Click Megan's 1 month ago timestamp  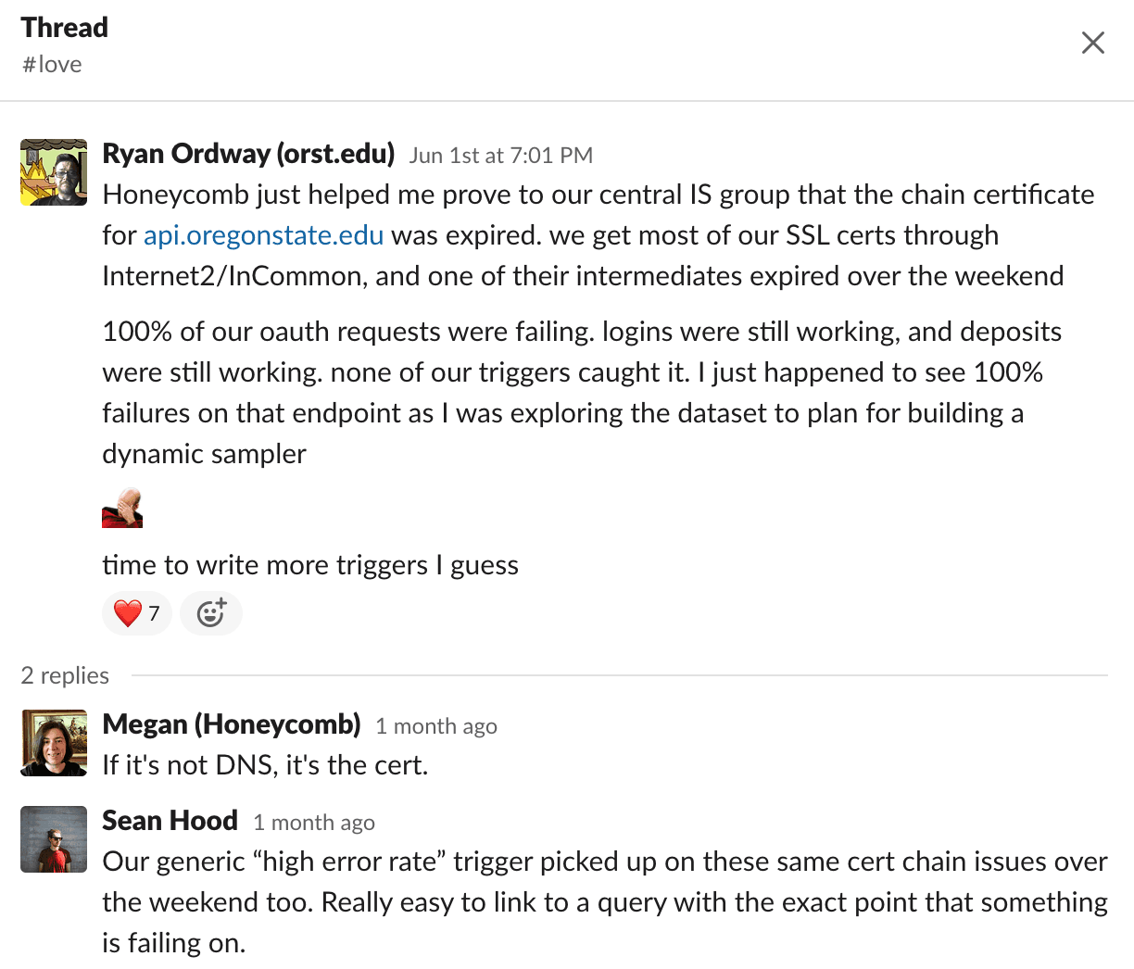(435, 726)
